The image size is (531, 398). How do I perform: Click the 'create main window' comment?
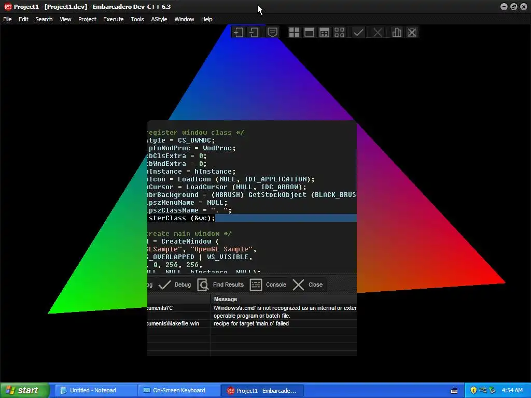pos(190,234)
